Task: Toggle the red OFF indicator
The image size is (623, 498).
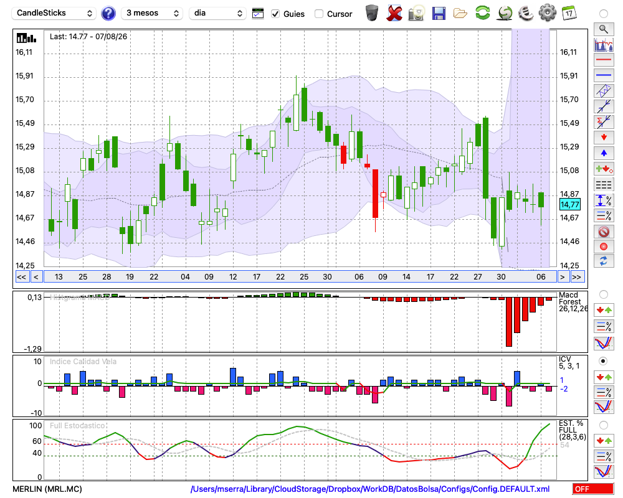Action: (x=593, y=489)
